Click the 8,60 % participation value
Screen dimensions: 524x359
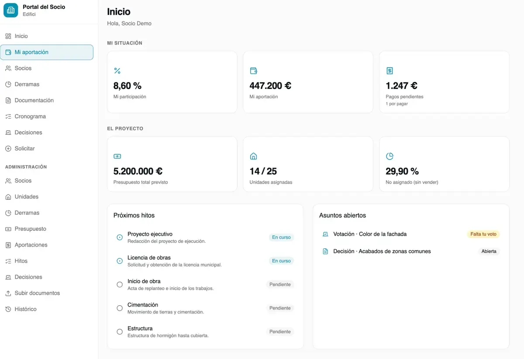pos(128,86)
